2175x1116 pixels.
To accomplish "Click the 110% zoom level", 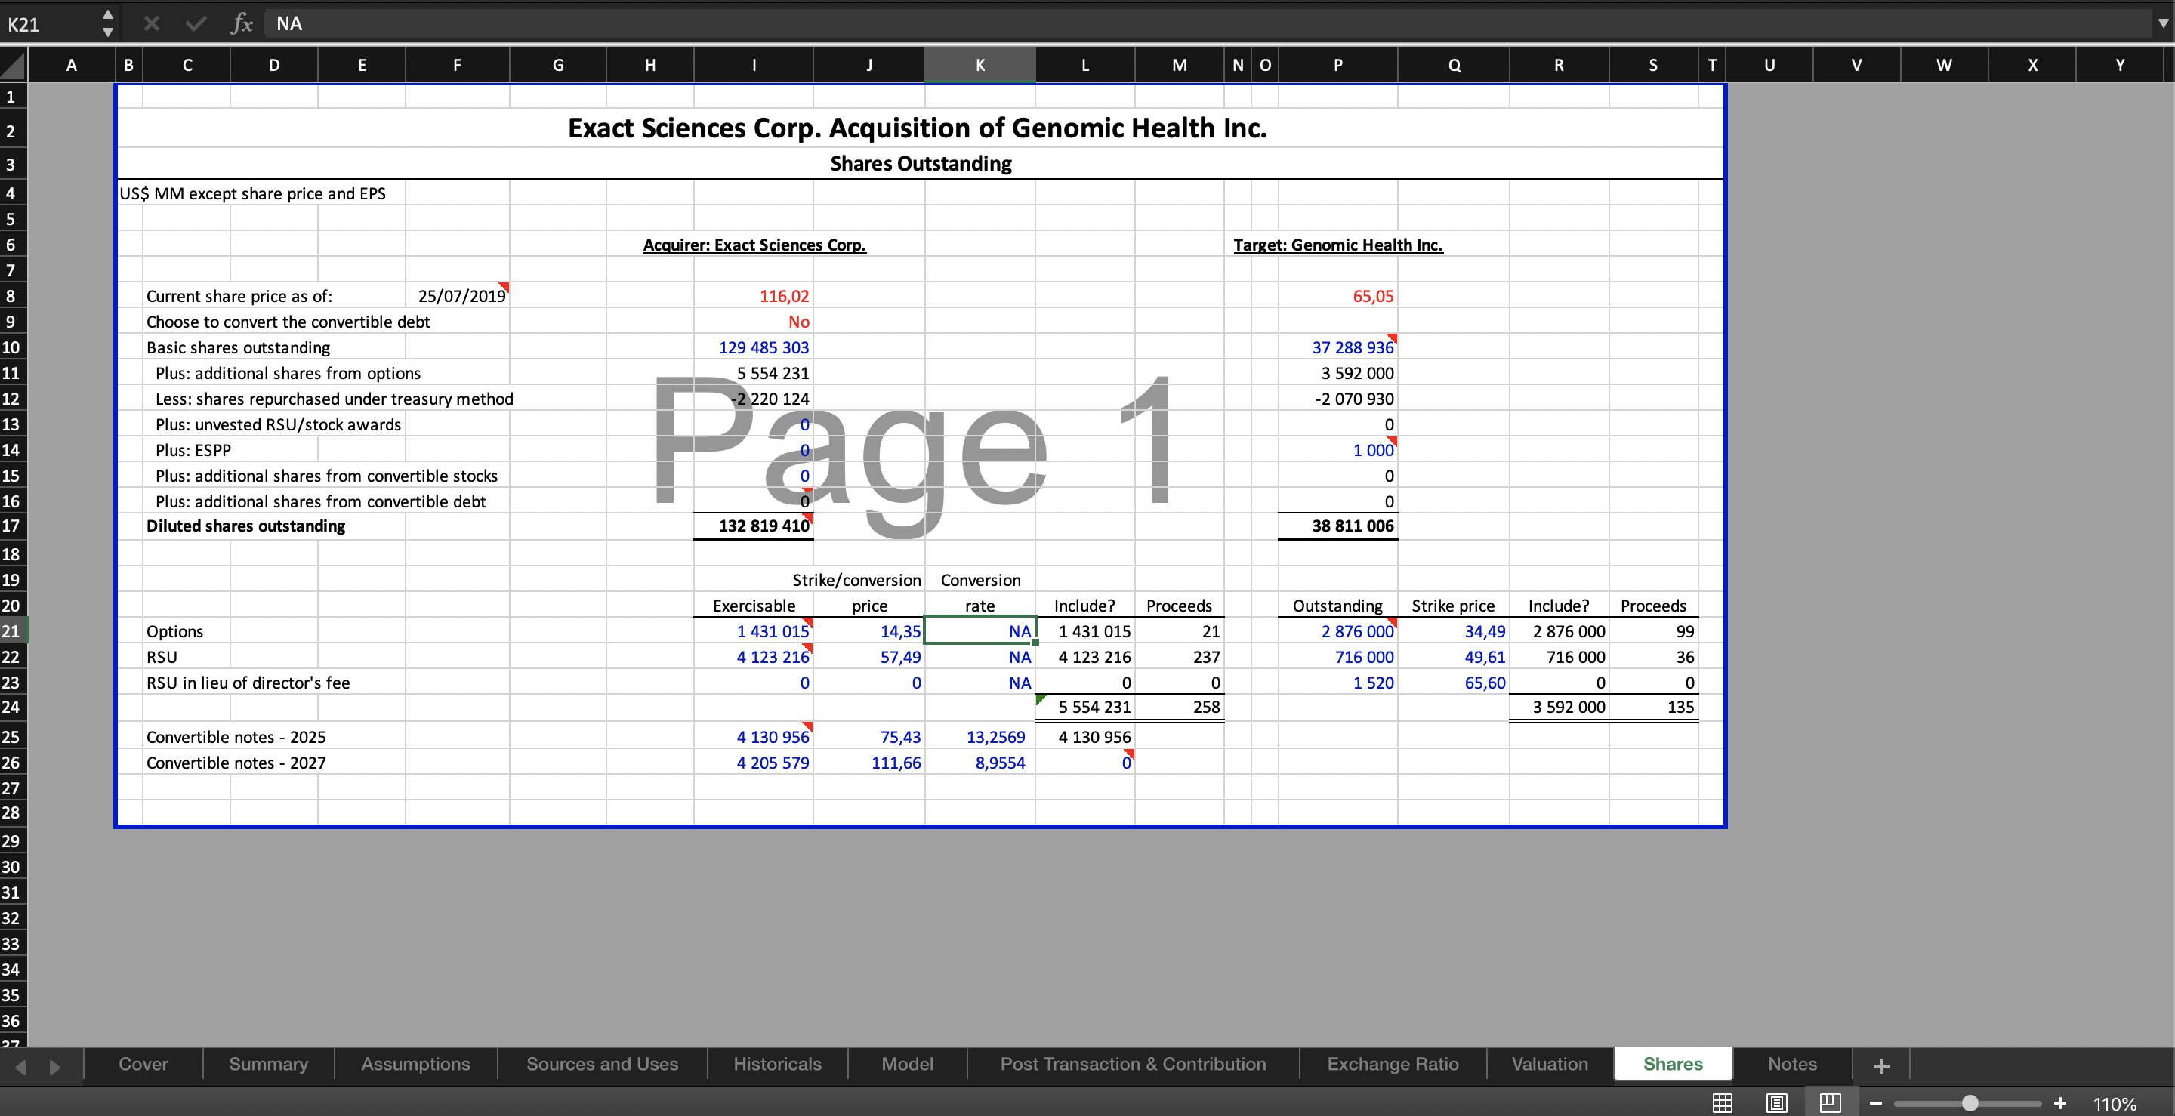I will tap(2115, 1104).
